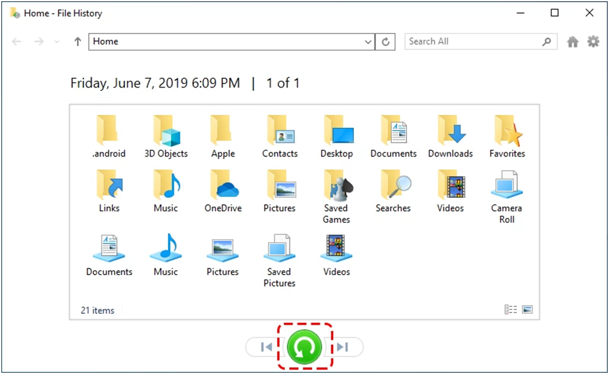
Task: Go to next version
Action: click(x=343, y=347)
